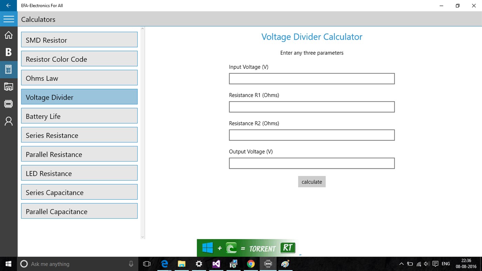Show hidden system tray icons
Screen dimensions: 482x271
coord(401,264)
